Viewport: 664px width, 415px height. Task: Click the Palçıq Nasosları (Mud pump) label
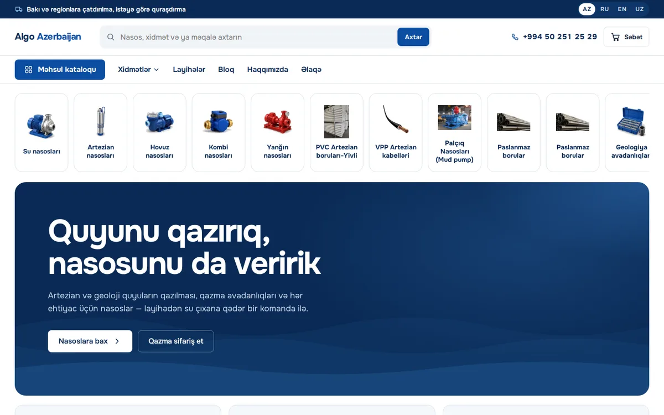click(x=454, y=152)
